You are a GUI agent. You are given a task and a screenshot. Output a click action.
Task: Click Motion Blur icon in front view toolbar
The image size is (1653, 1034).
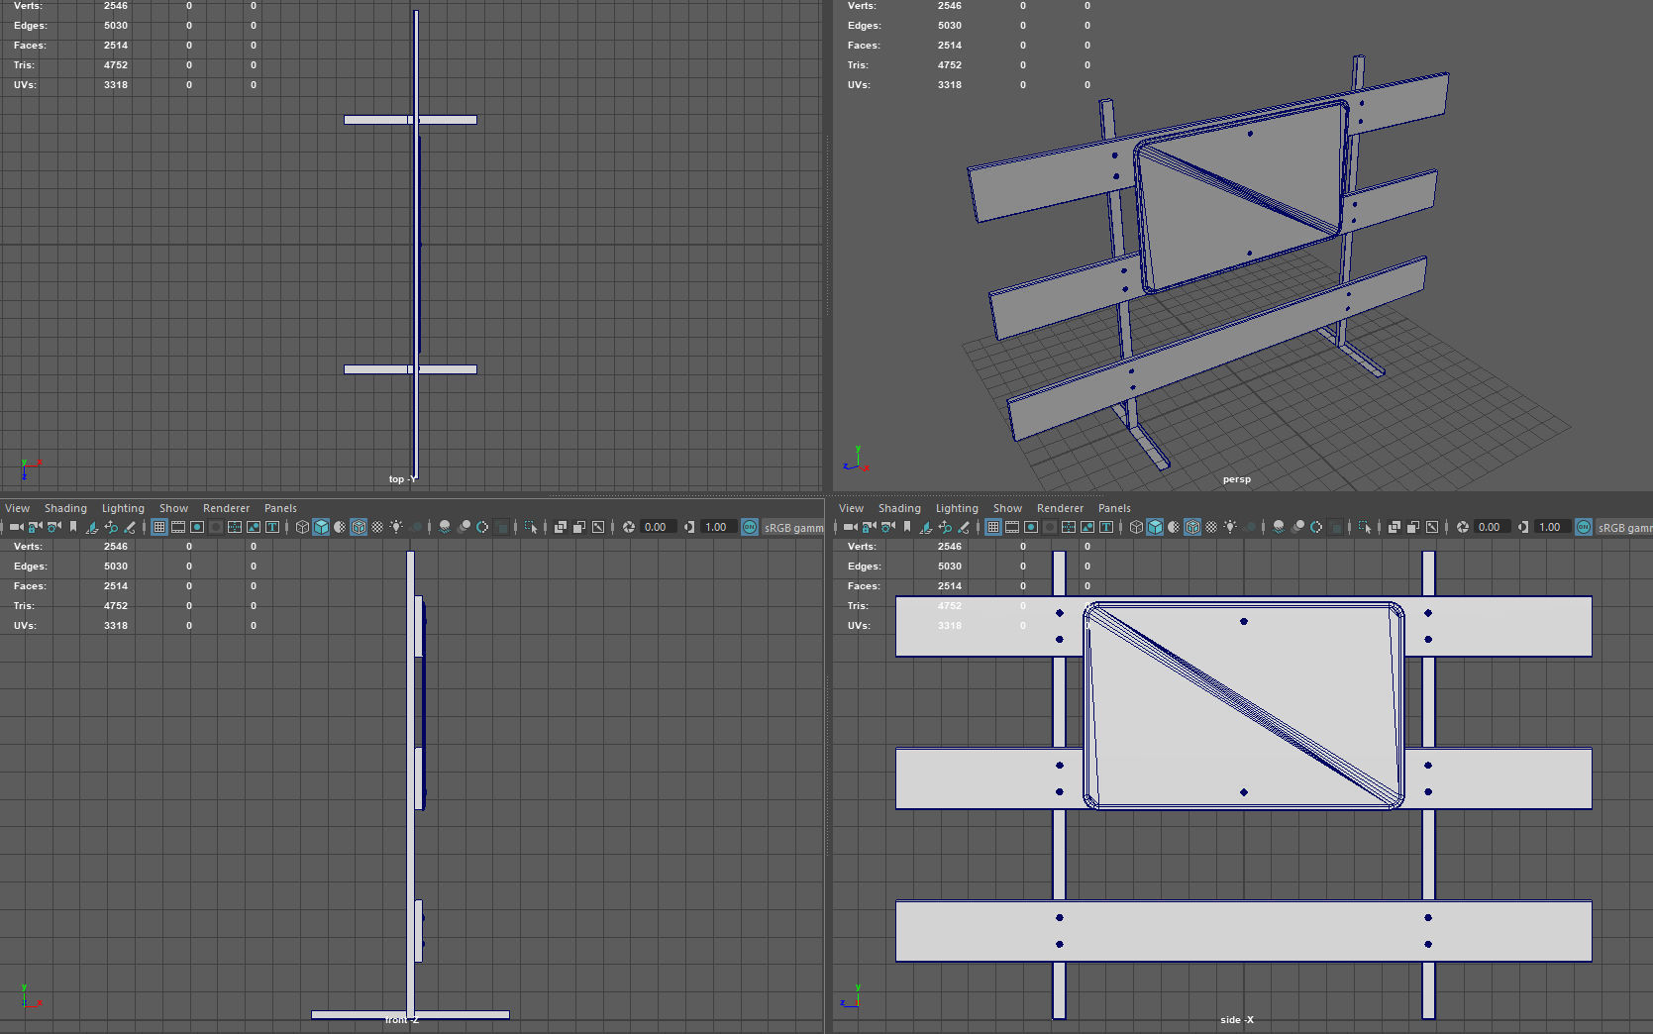464,527
